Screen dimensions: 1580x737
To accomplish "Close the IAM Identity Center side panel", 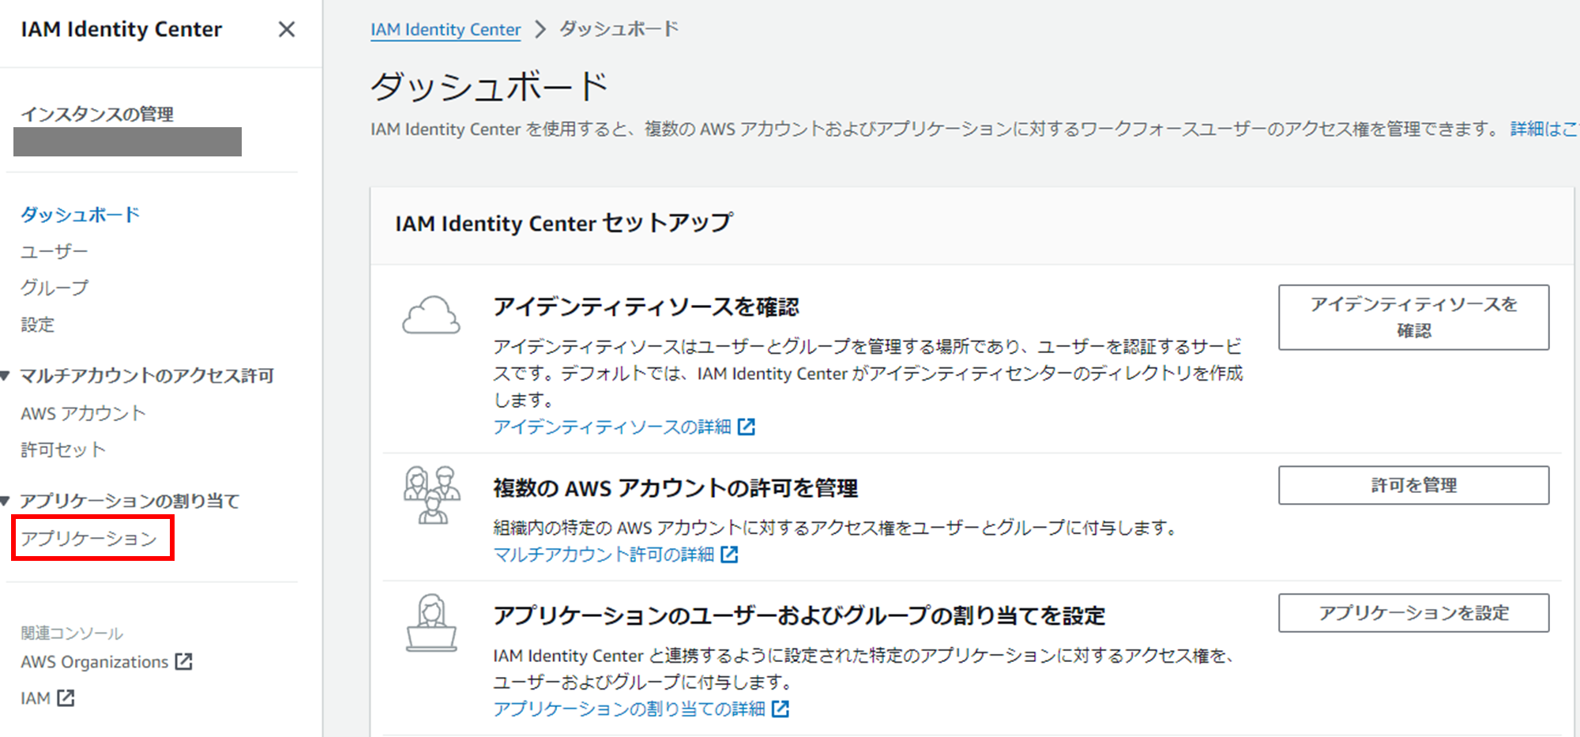I will (x=287, y=29).
